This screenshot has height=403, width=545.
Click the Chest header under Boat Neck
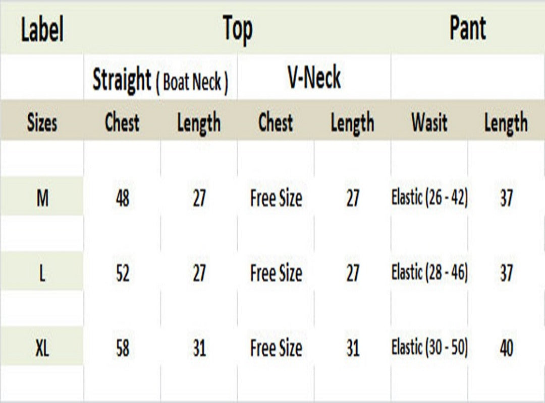[x=122, y=122]
